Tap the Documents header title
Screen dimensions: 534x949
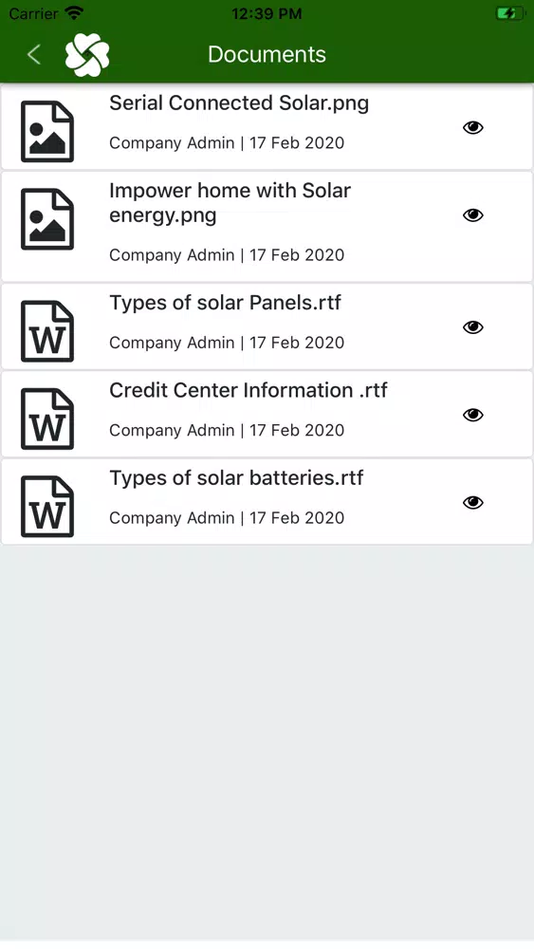pyautogui.click(x=267, y=54)
